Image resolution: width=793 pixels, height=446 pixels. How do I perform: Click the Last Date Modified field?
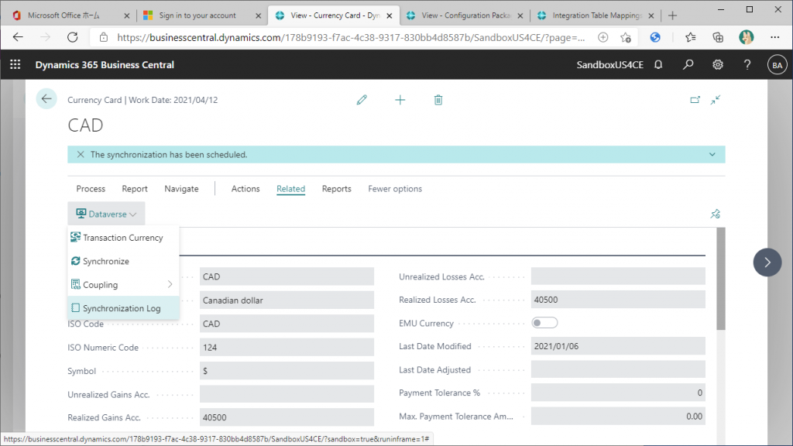click(x=618, y=346)
